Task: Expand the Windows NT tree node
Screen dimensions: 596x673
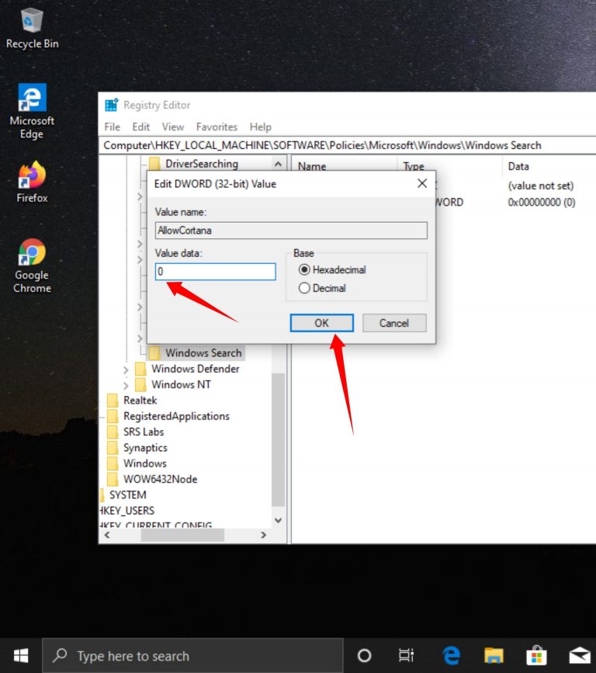Action: click(x=126, y=386)
